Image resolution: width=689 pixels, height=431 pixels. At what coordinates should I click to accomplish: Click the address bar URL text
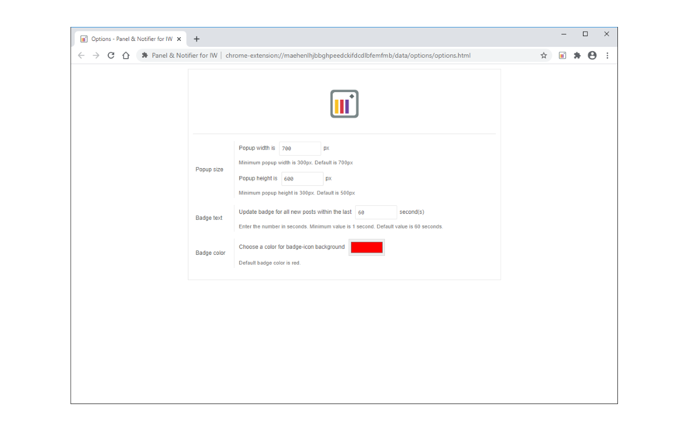click(348, 55)
